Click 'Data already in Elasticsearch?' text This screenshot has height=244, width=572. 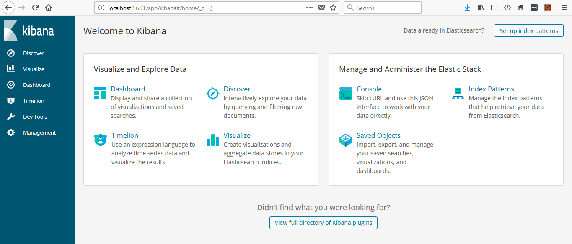[444, 30]
